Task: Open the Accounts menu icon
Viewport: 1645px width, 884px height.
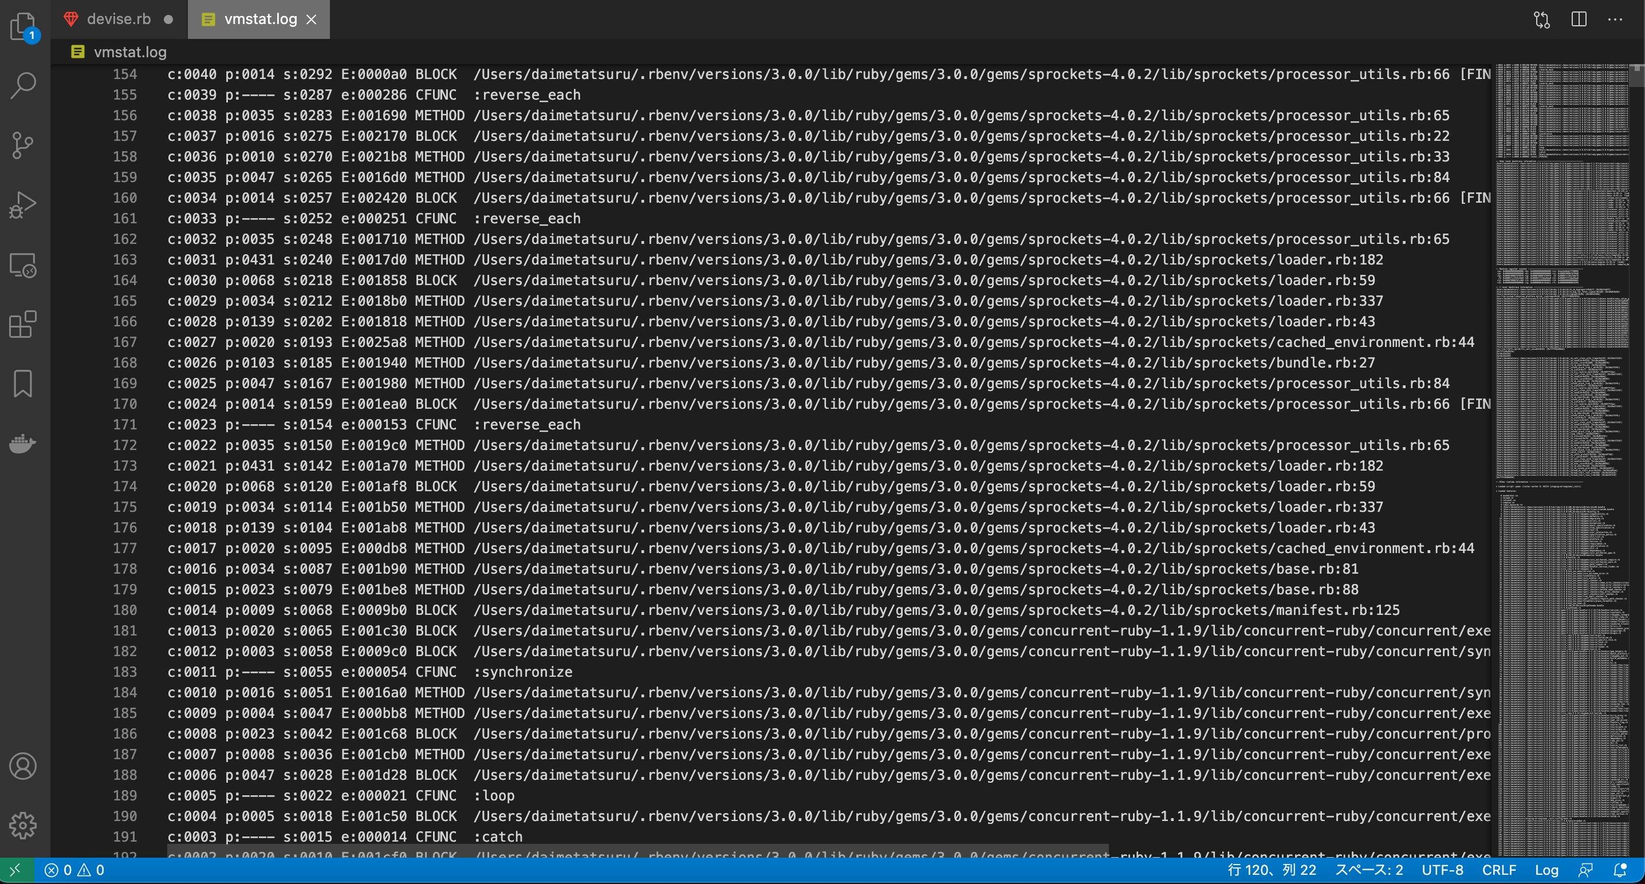Action: coord(23,766)
